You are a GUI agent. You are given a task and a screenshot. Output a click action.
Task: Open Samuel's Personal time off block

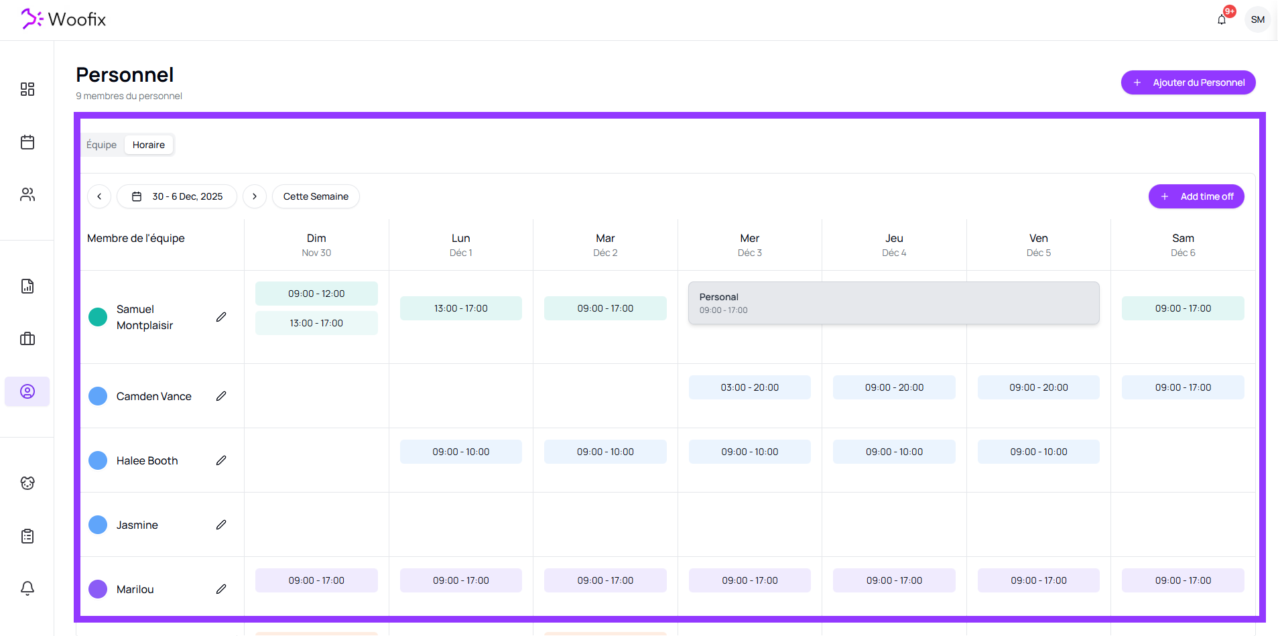[893, 303]
